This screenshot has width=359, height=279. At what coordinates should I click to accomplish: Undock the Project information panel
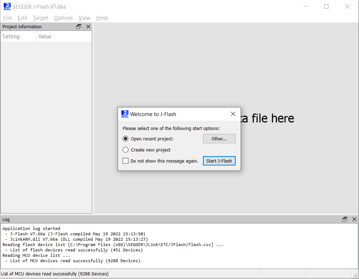click(79, 27)
